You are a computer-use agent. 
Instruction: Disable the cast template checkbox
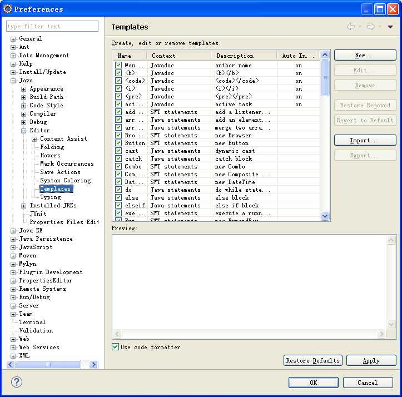(x=118, y=151)
